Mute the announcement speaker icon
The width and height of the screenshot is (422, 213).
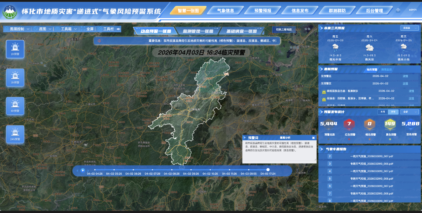pyautogui.click(x=99, y=41)
